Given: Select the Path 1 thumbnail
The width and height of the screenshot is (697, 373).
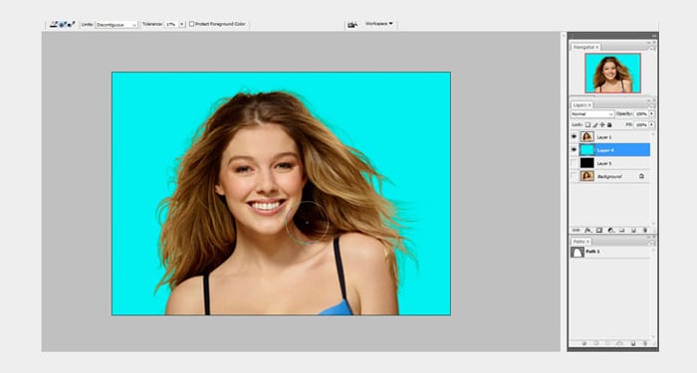Looking at the screenshot, I should click(578, 253).
